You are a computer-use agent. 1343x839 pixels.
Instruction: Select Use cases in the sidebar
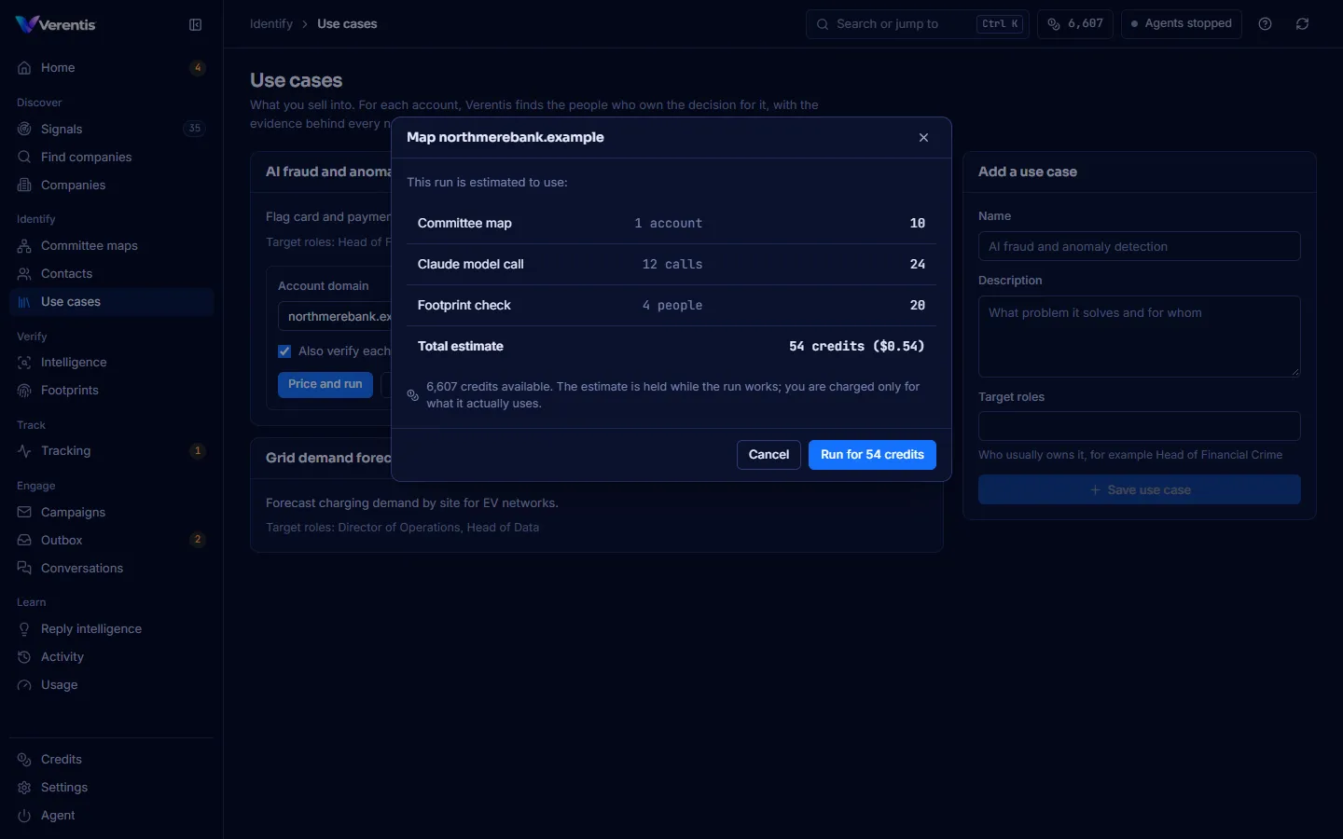click(111, 302)
